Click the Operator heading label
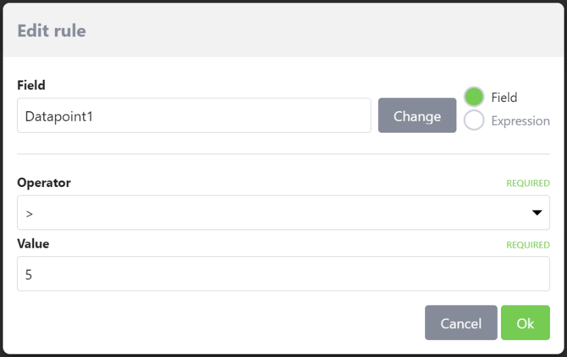 tap(43, 183)
